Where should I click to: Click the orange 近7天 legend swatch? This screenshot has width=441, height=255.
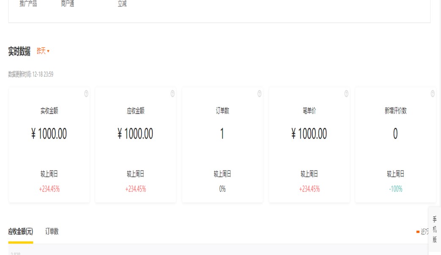click(x=418, y=231)
